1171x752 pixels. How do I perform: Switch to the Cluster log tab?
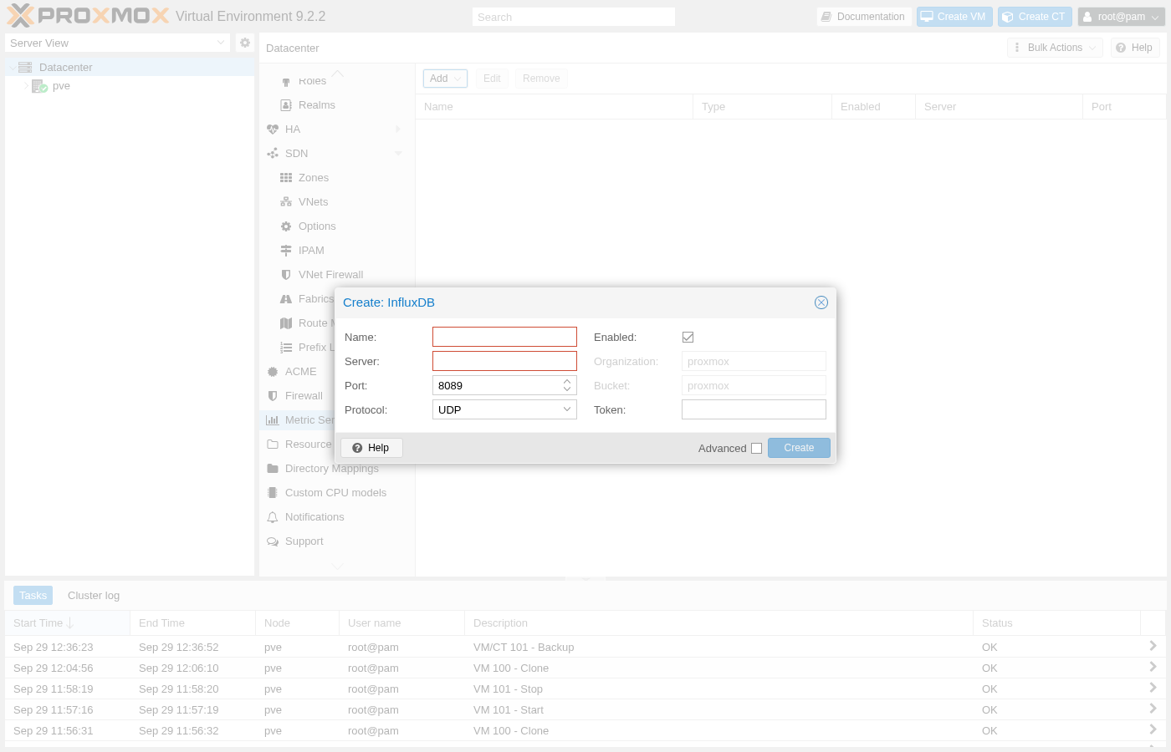click(x=94, y=596)
